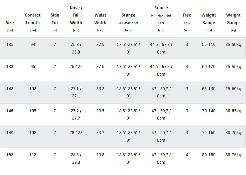Select the Contact Length column header
This screenshot has height=175, width=246.
point(33,19)
